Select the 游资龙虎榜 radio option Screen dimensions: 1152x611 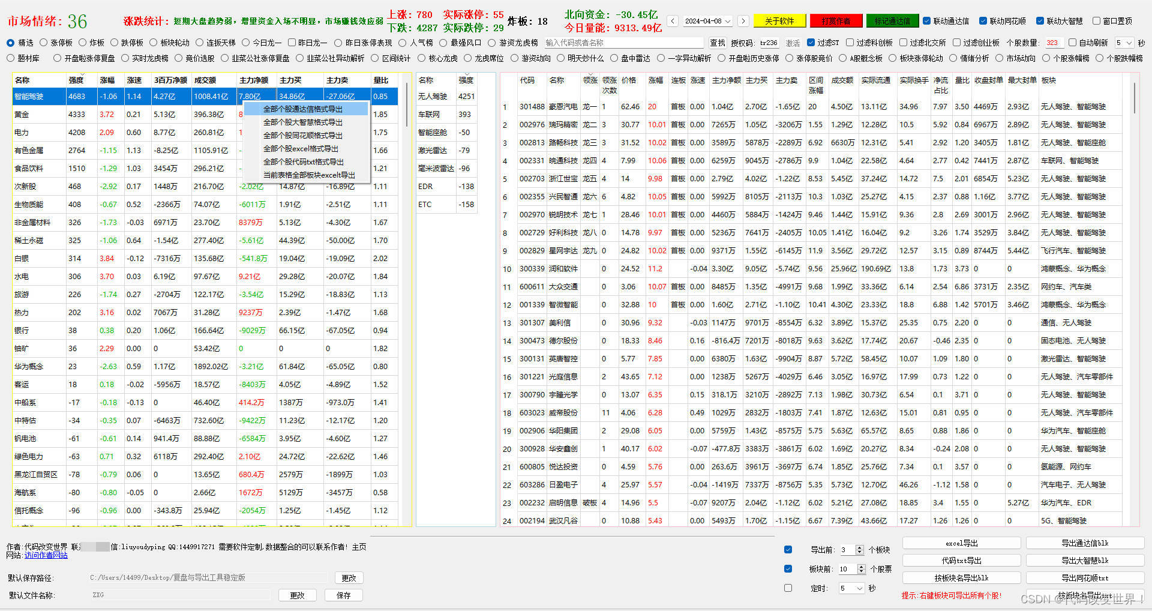pyautogui.click(x=492, y=43)
